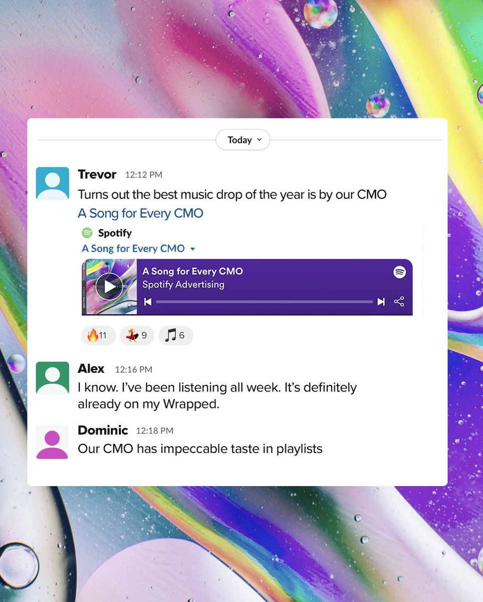Click Dominic's 12:18 PM timestamp
This screenshot has width=483, height=602.
[x=155, y=430]
